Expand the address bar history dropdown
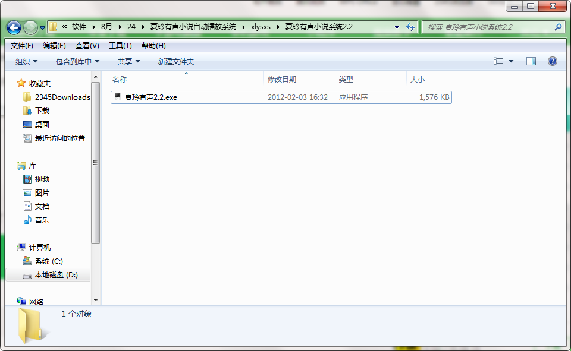571x351 pixels. tap(396, 27)
